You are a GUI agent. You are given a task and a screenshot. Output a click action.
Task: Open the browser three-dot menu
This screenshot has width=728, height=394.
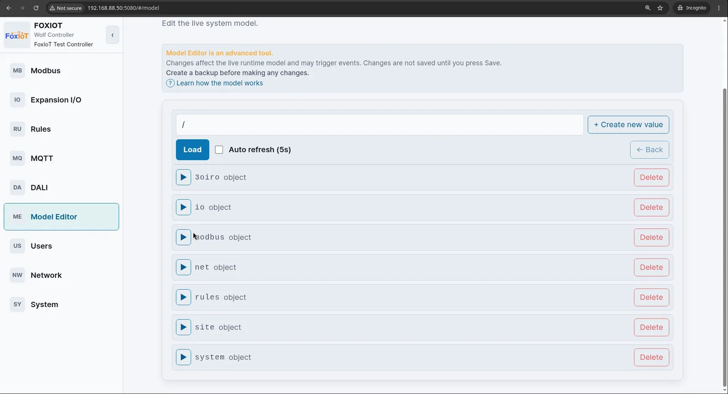pos(719,8)
